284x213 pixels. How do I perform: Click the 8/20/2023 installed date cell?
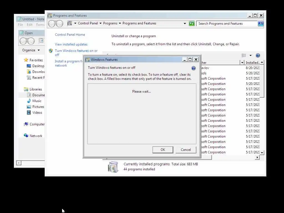point(253,68)
